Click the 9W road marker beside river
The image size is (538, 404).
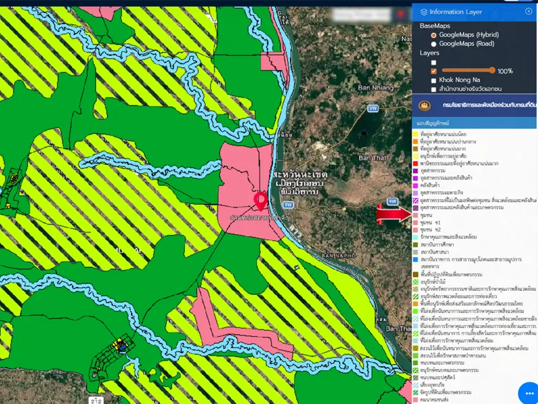tap(289, 203)
